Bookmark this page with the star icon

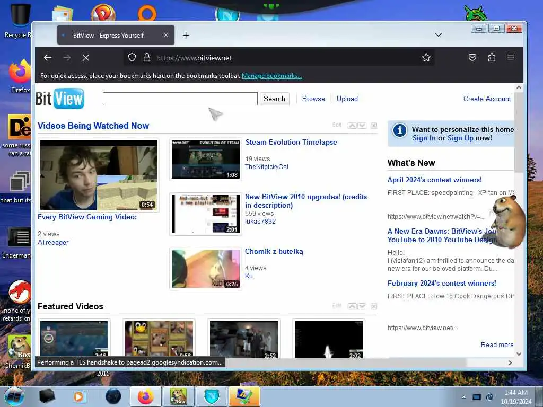pos(426,57)
